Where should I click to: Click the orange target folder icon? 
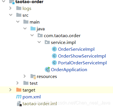coord(19,90)
